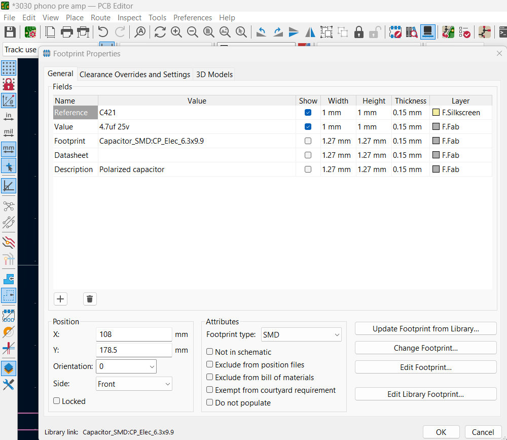The image size is (507, 440).
Task: Enable Exempt from courtyard requirement
Action: 210,389
